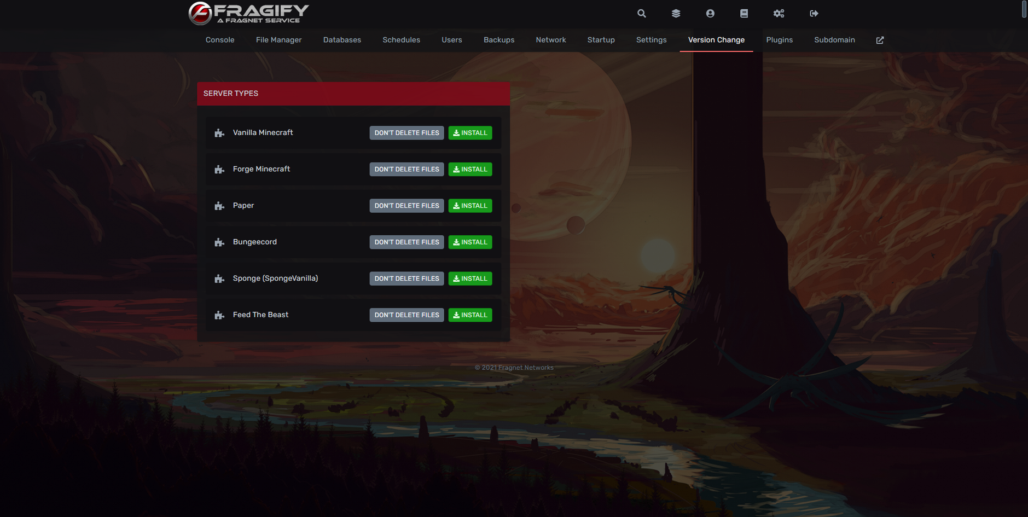The image size is (1028, 517).
Task: Click puzzle icon next to Forge Minecraft
Action: pos(219,170)
